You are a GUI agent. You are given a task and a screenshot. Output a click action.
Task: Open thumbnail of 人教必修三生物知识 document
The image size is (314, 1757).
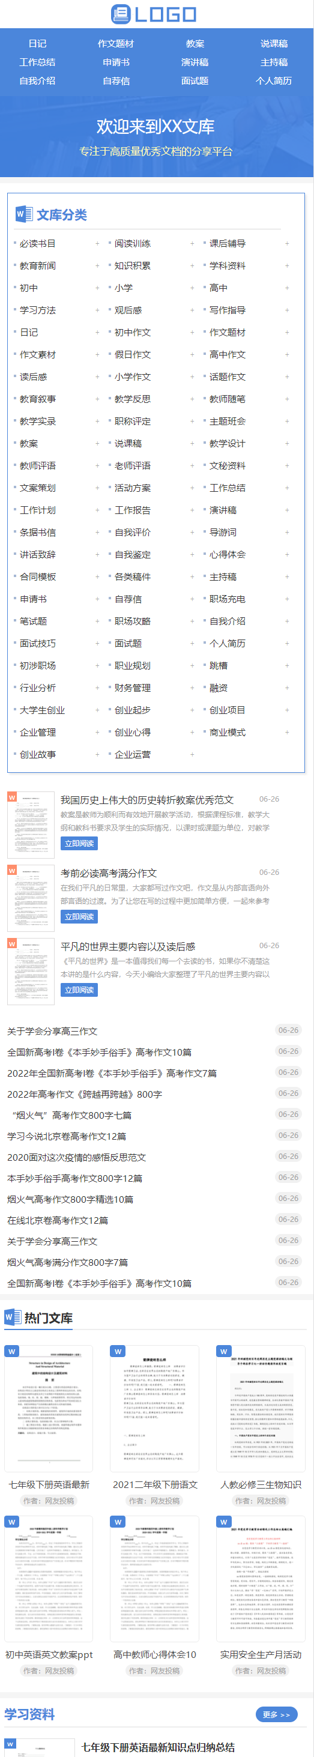261,1409
